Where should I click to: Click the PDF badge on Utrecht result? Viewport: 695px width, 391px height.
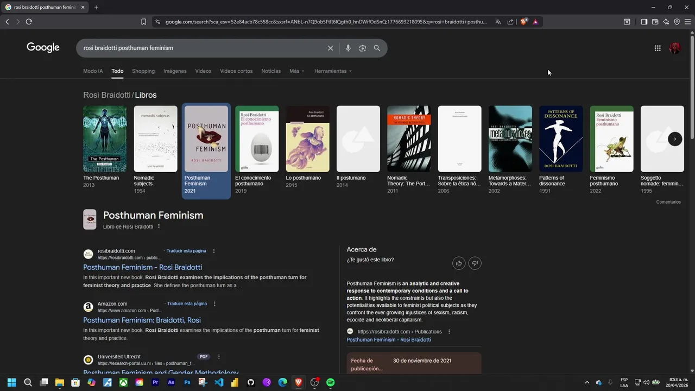[x=204, y=357]
